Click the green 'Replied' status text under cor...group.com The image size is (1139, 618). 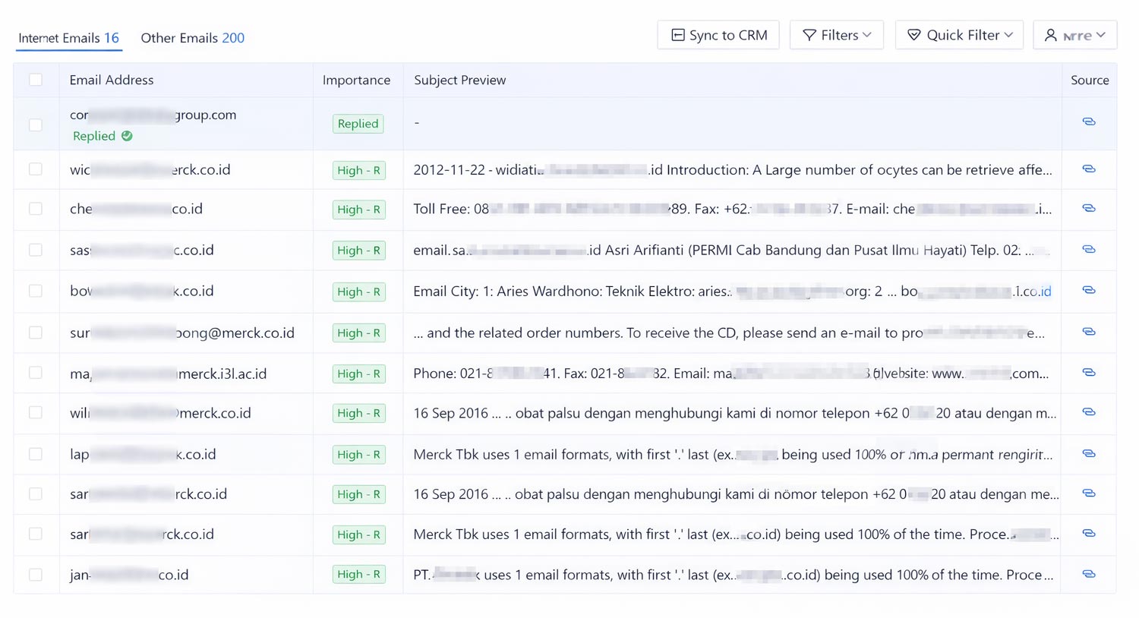tap(94, 136)
